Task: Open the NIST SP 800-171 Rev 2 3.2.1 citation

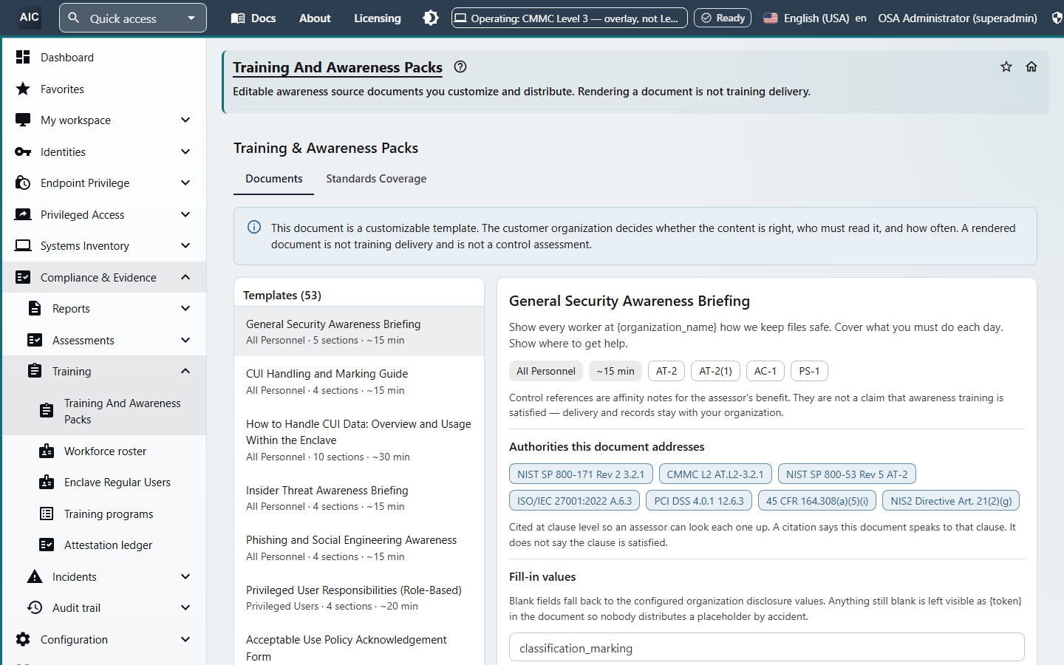Action: pyautogui.click(x=581, y=474)
